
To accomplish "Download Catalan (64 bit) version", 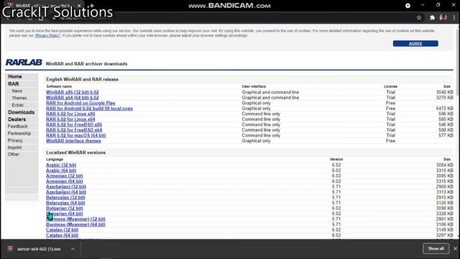I will pyautogui.click(x=63, y=235).
